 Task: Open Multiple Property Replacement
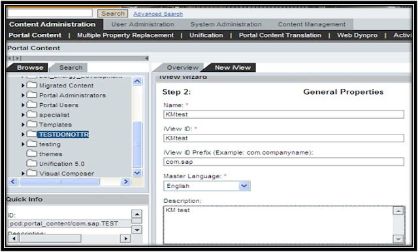(x=125, y=35)
